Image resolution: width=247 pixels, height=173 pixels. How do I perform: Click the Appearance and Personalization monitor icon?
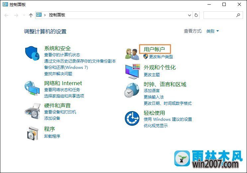coord(133,72)
